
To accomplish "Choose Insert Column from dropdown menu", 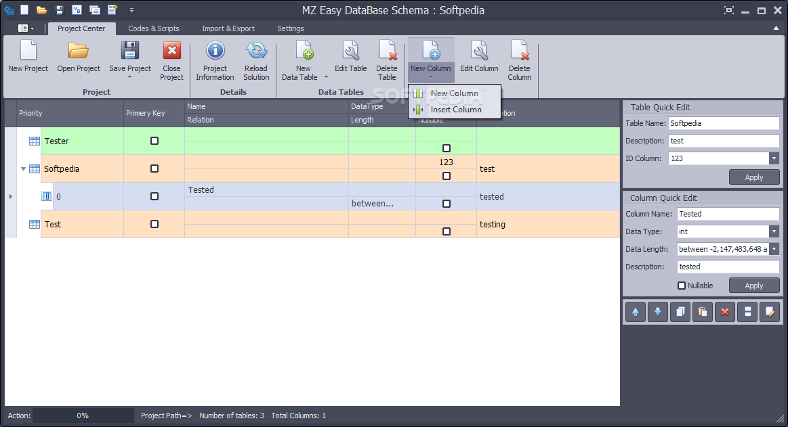I will (455, 110).
